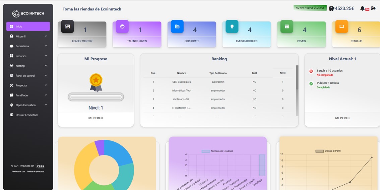Expand the Fundfinder chevron
The width and height of the screenshot is (380, 190).
46,95
